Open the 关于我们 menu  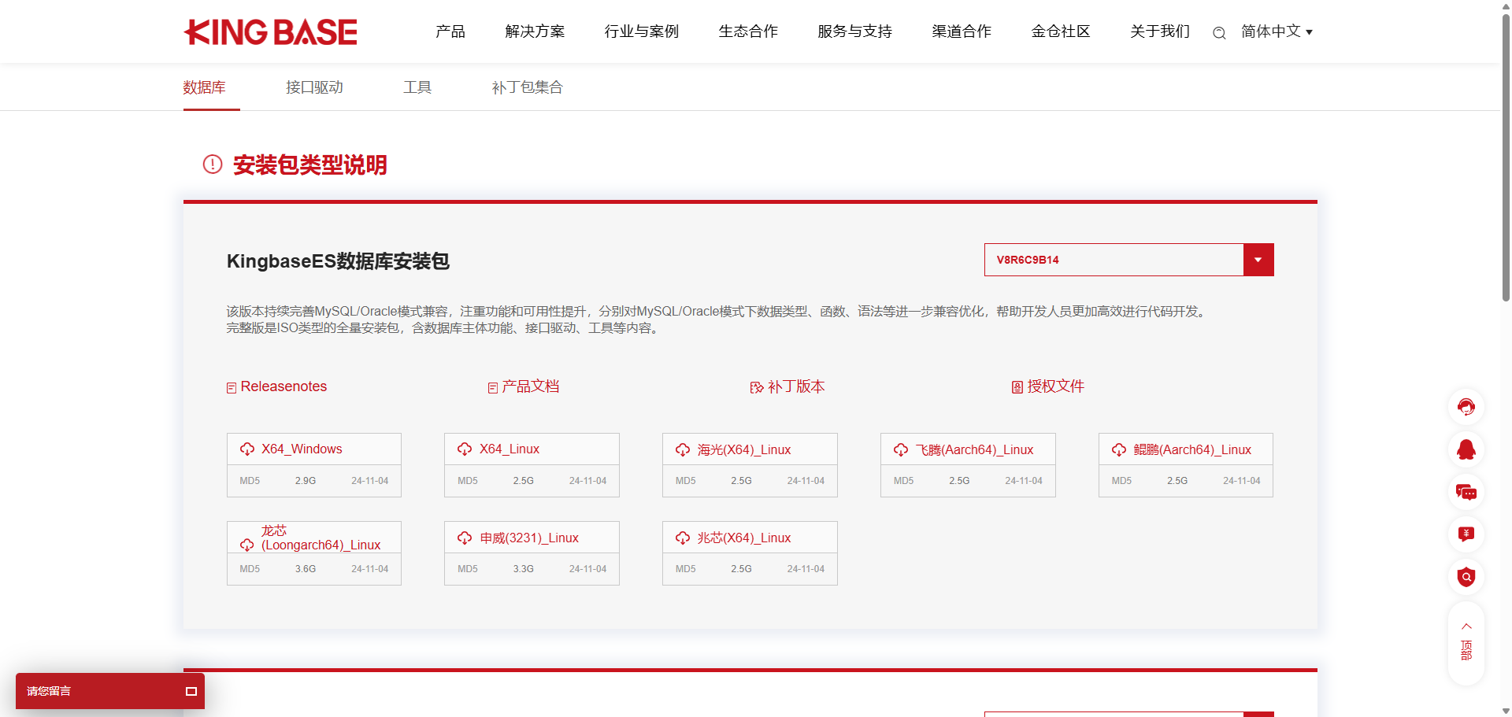[1160, 31]
